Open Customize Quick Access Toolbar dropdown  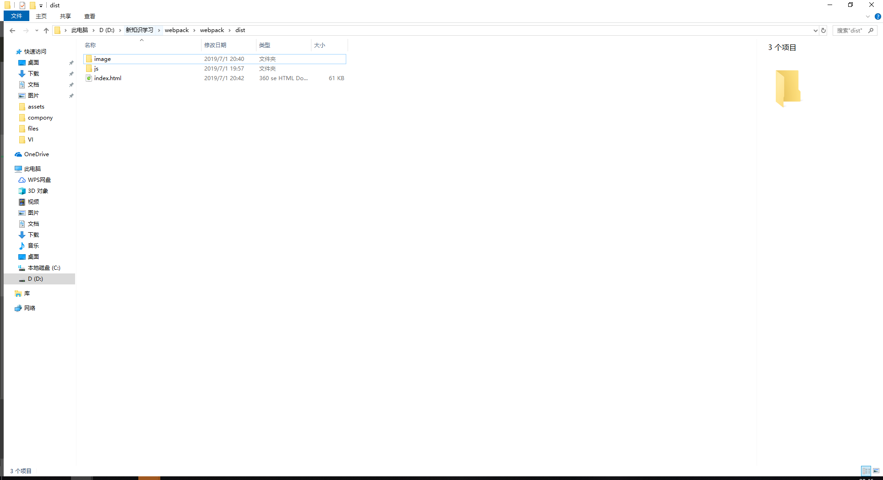coord(41,6)
